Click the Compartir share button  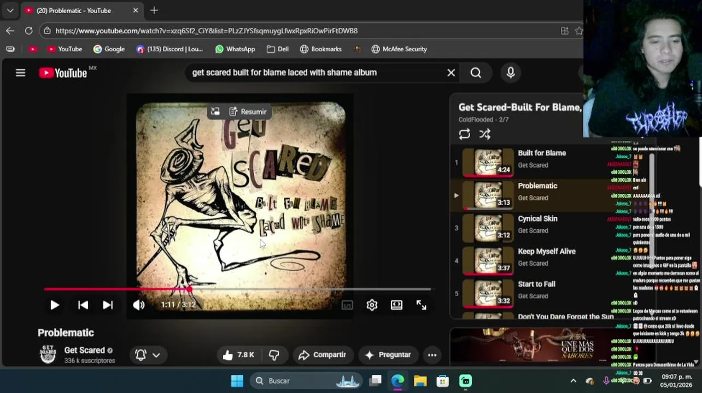(323, 355)
